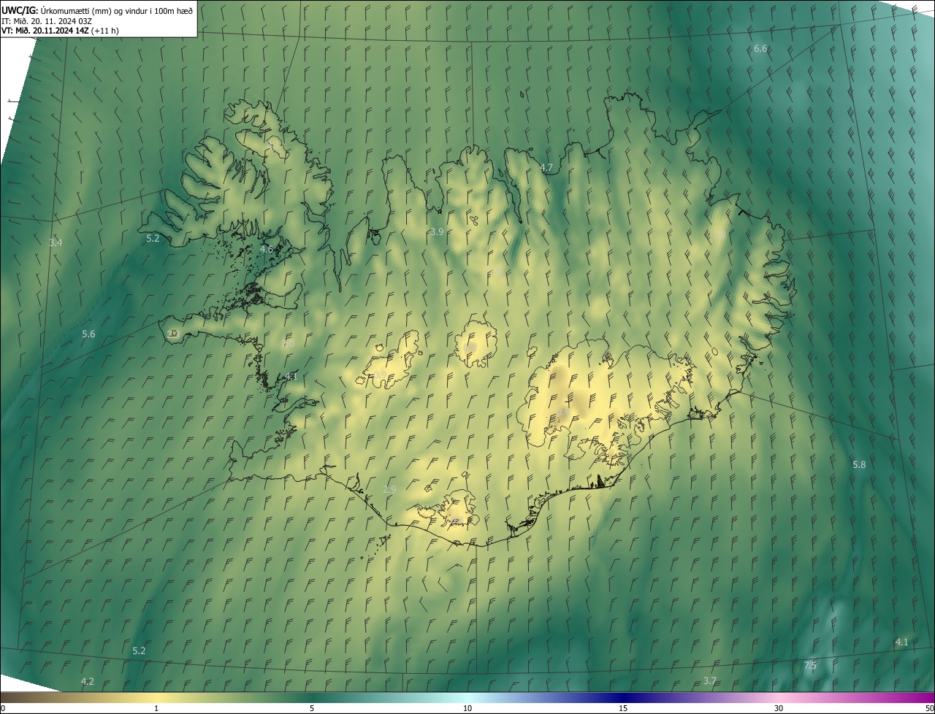Click the 4.2 value label in the southwest corner
The height and width of the screenshot is (714, 935).
pos(88,681)
